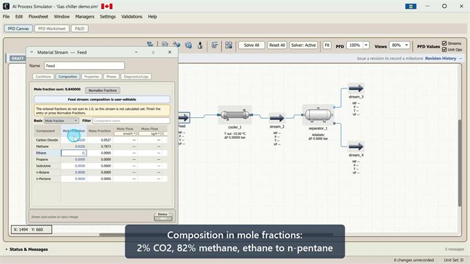
Task: Open the Views 80% dropdown
Action: [406, 45]
